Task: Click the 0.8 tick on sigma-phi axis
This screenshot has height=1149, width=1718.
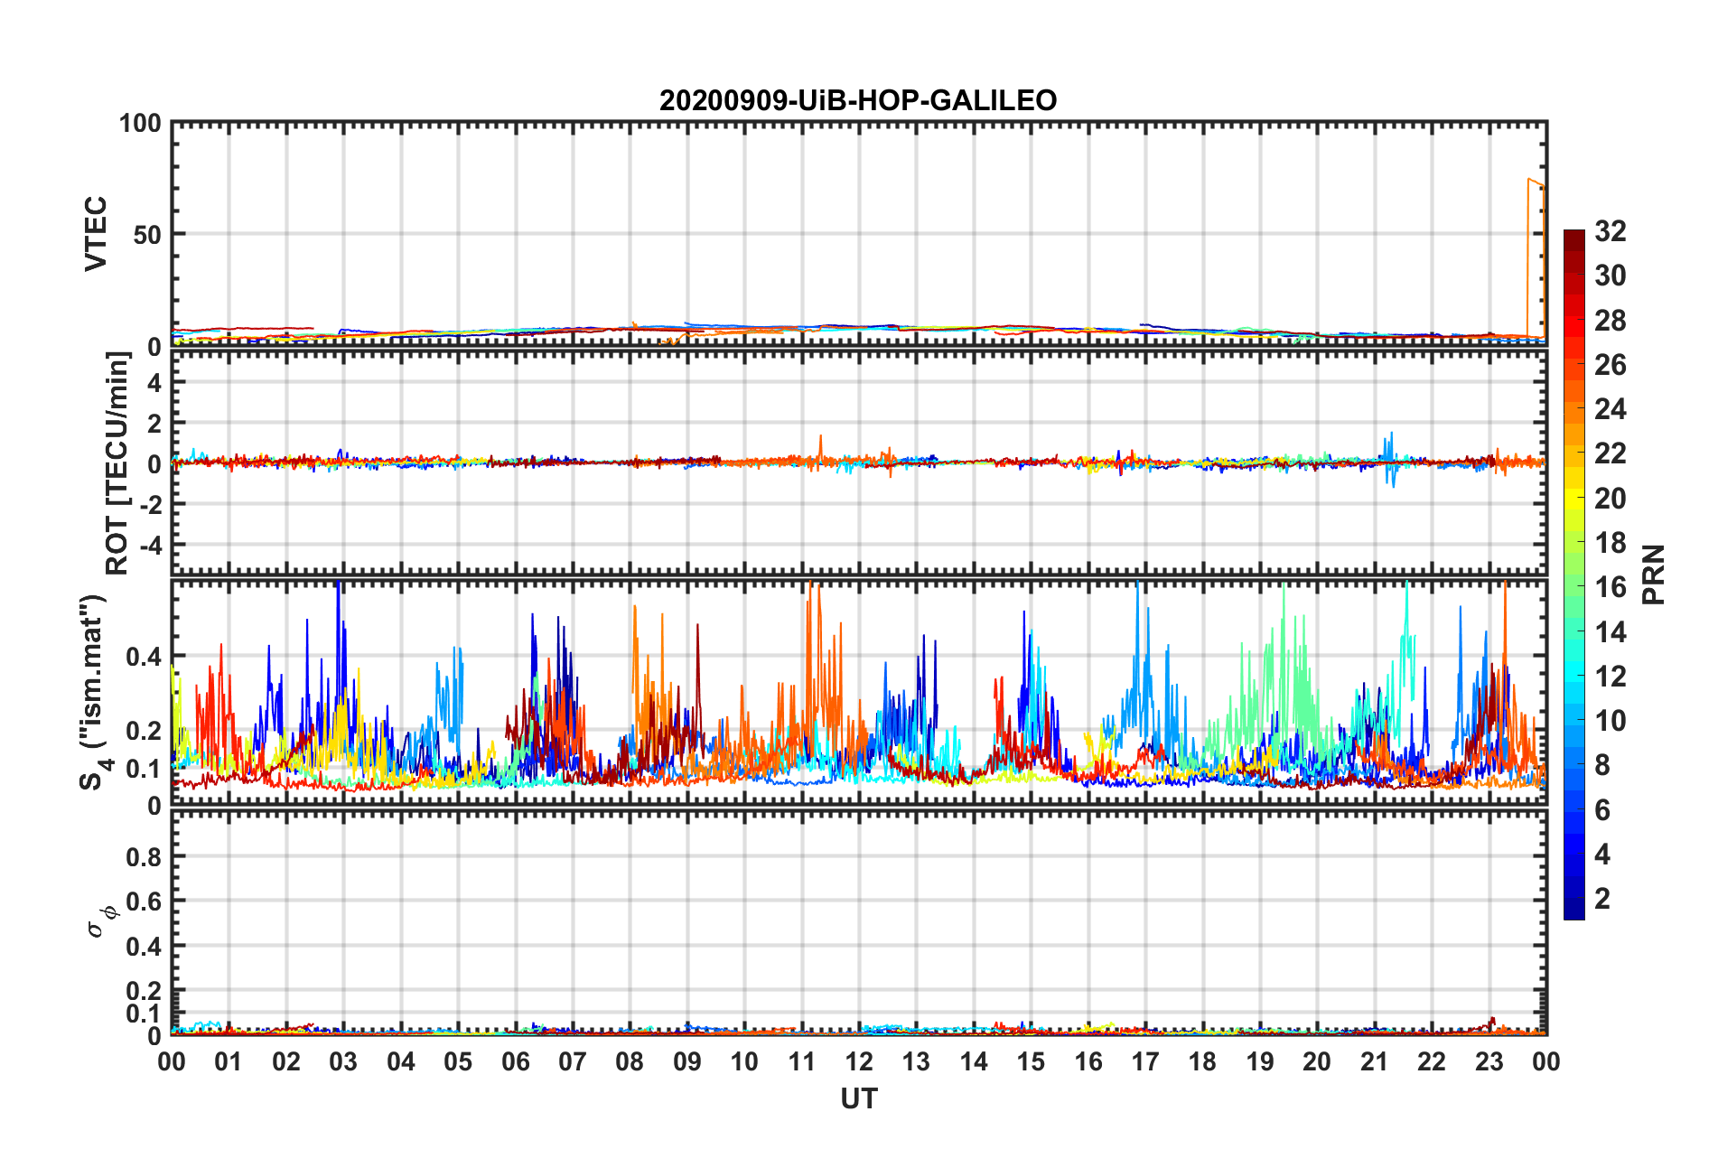Action: [145, 856]
